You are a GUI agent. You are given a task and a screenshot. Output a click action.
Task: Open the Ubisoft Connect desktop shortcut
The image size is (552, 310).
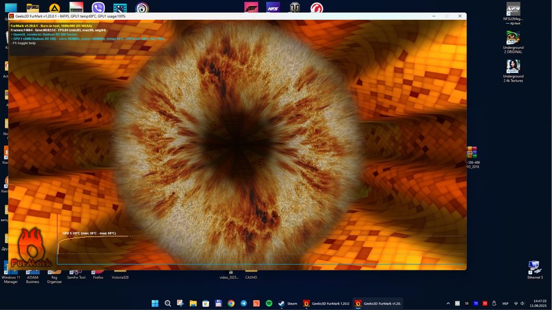142,8
